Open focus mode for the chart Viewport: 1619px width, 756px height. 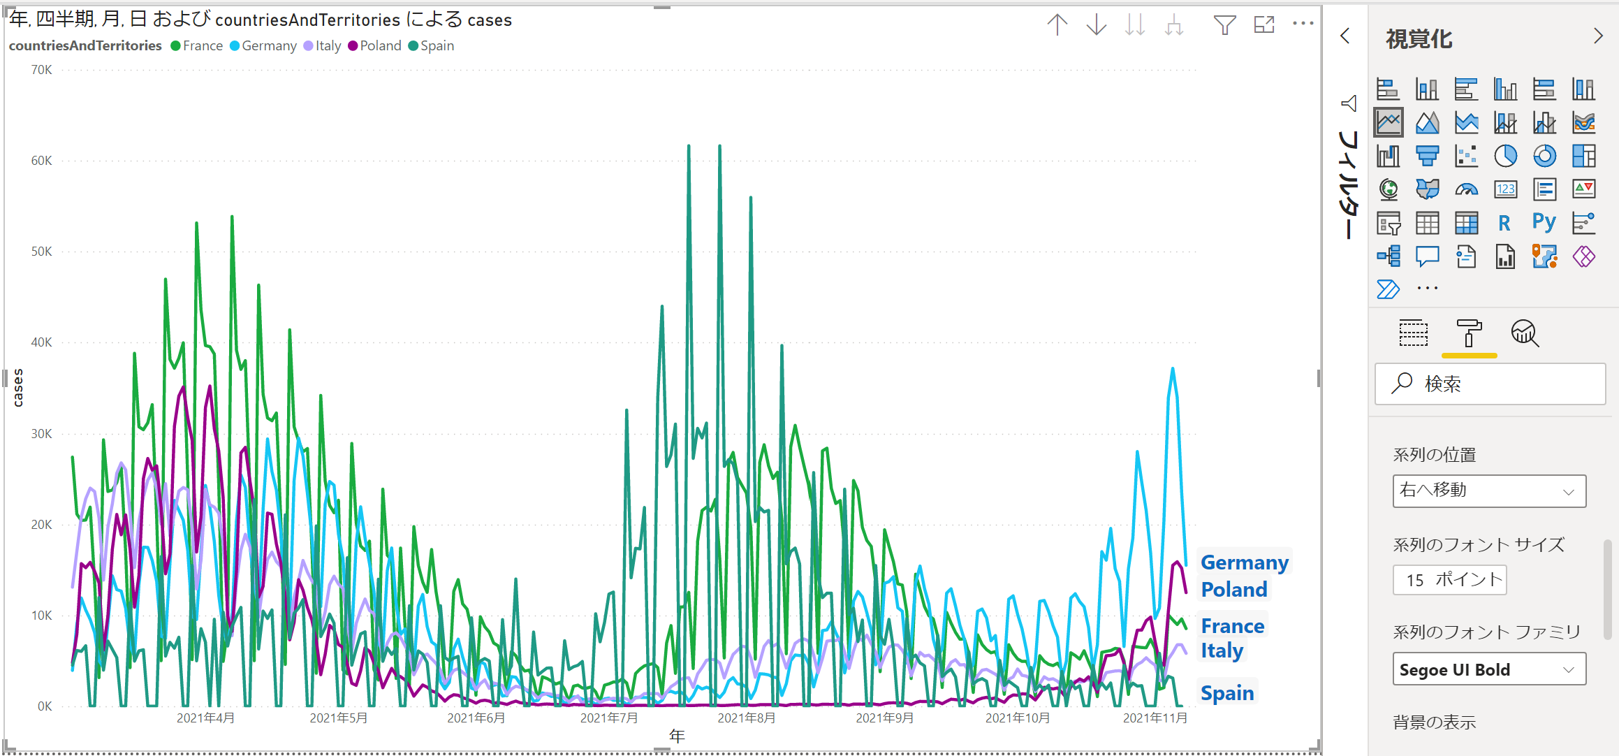click(x=1264, y=25)
